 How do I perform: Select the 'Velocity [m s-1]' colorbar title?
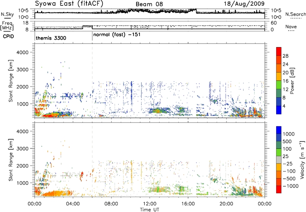302,160
